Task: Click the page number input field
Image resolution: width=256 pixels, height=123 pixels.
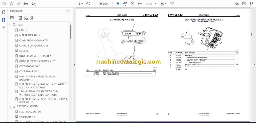Action: [x=96, y=4]
